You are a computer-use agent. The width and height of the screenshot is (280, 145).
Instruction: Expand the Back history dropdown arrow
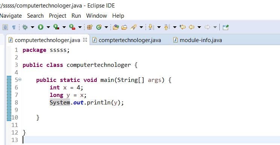(x=199, y=27)
